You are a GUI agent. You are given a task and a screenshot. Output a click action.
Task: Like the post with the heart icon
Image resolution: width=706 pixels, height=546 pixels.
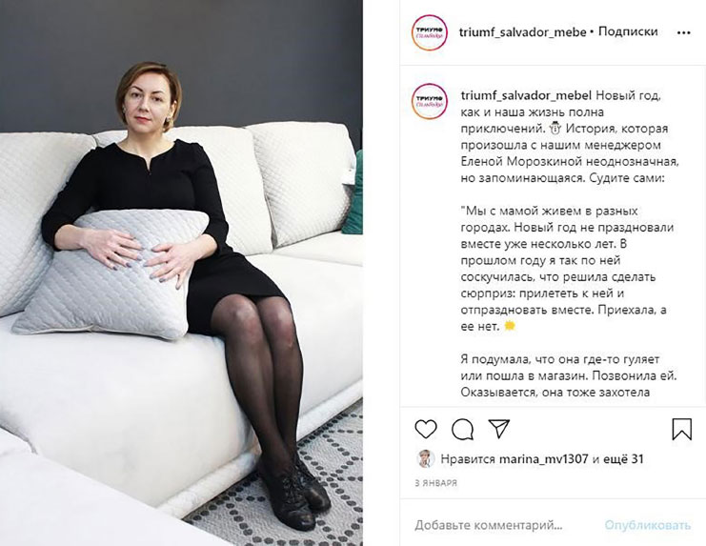[426, 429]
